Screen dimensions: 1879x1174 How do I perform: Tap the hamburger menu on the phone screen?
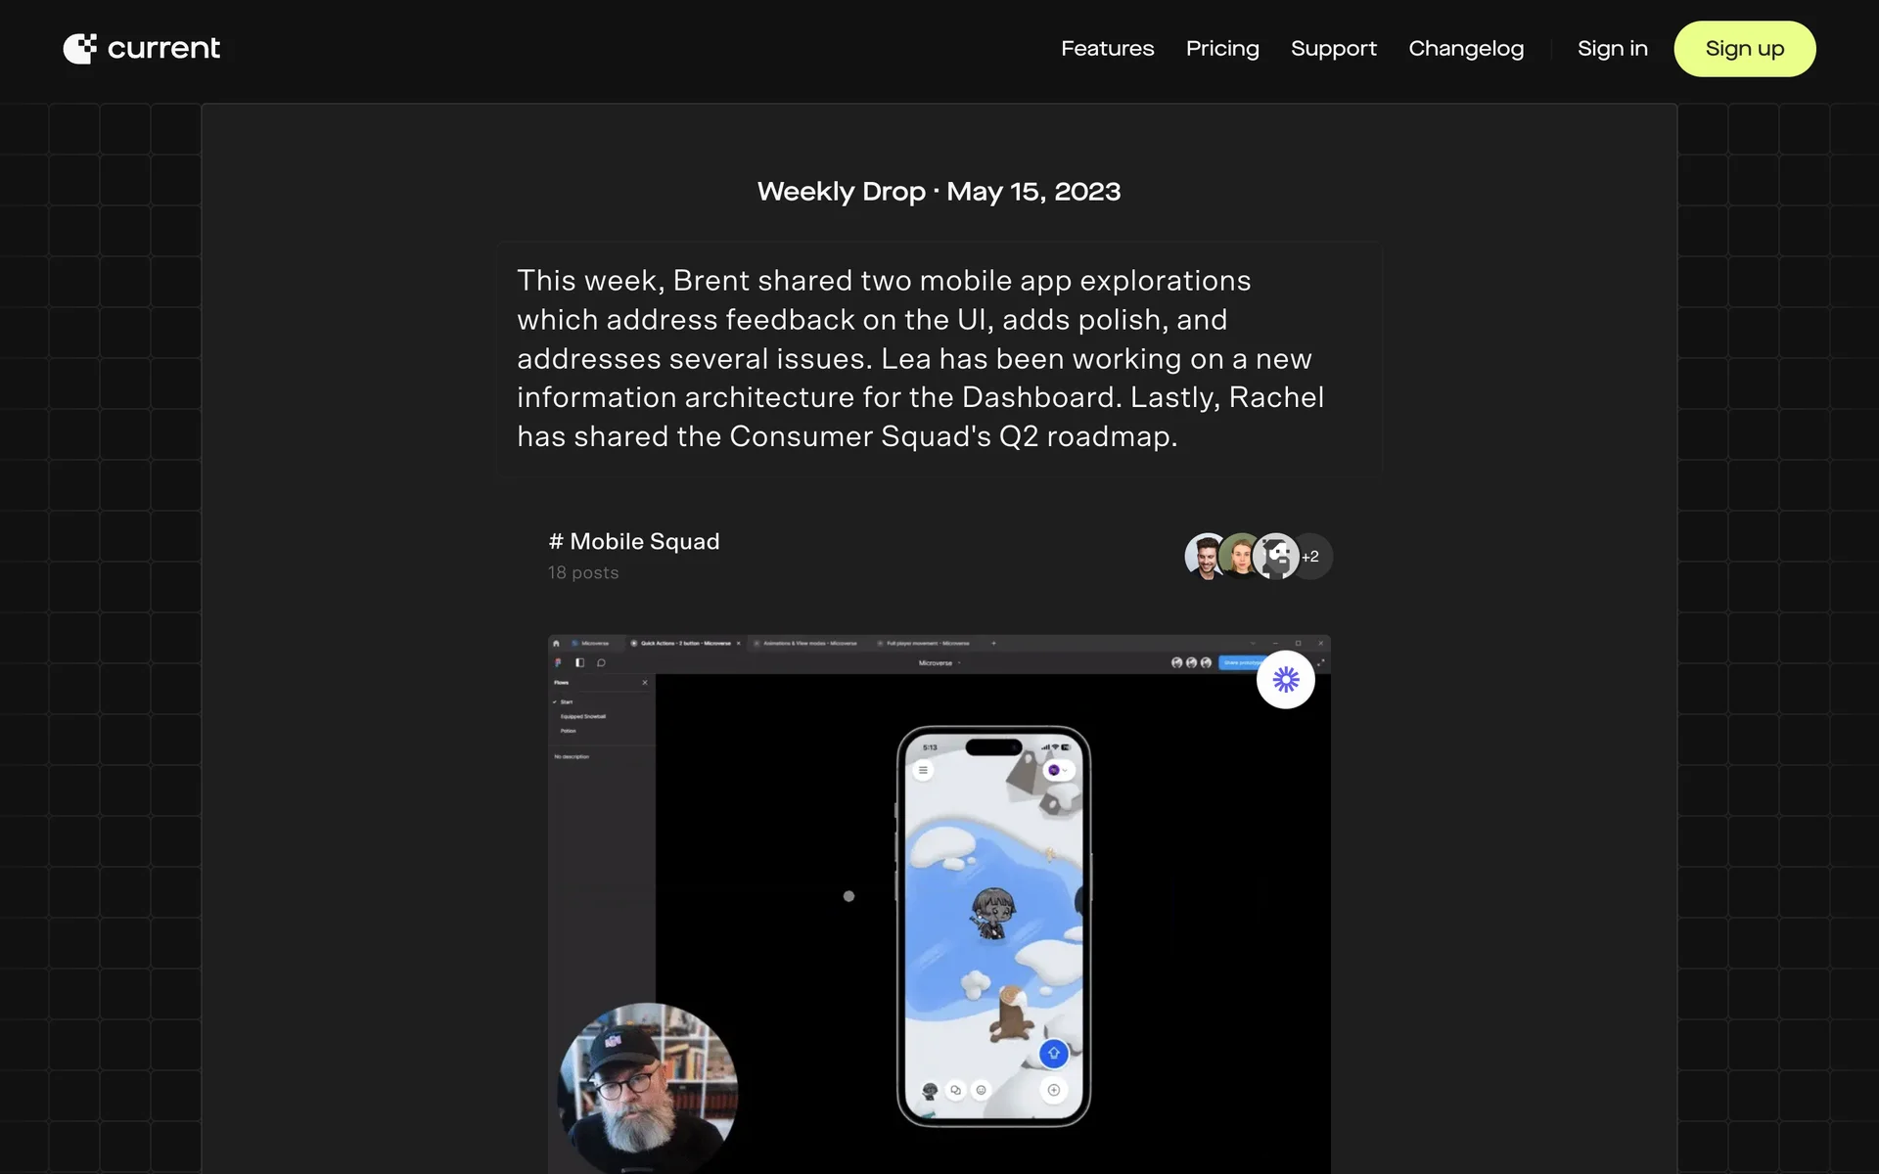pos(923,770)
